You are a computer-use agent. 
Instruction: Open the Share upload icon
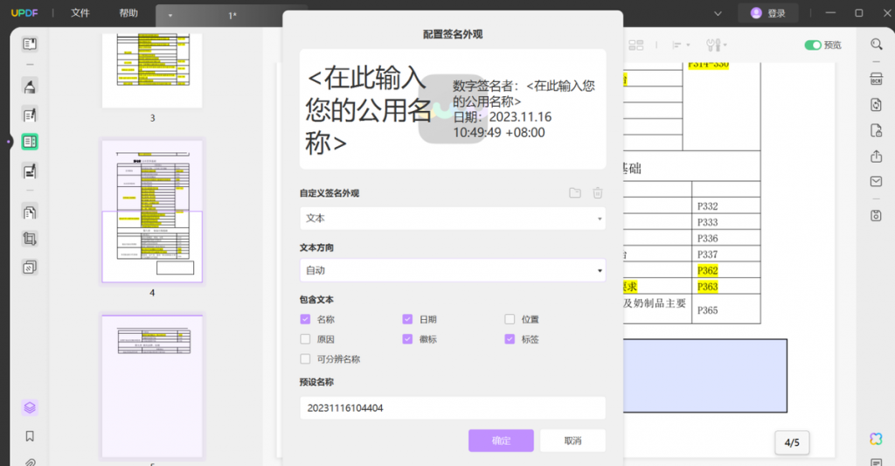pos(876,156)
